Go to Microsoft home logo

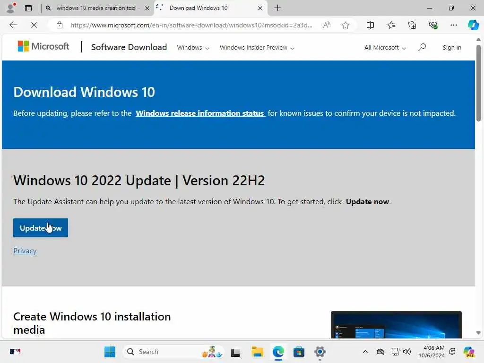coord(43,46)
